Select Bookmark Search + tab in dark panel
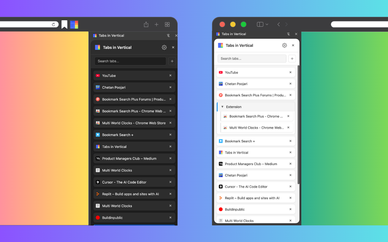This screenshot has width=388, height=242. [x=134, y=135]
